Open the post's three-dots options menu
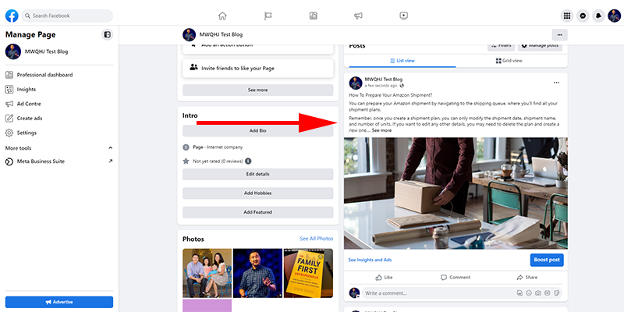This screenshot has width=624, height=312. pyautogui.click(x=556, y=83)
